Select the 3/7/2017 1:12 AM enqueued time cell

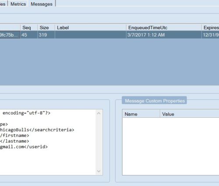[x=164, y=35]
